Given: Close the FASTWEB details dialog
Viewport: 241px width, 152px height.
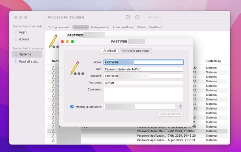Looking at the screenshot, I should coord(62,41).
